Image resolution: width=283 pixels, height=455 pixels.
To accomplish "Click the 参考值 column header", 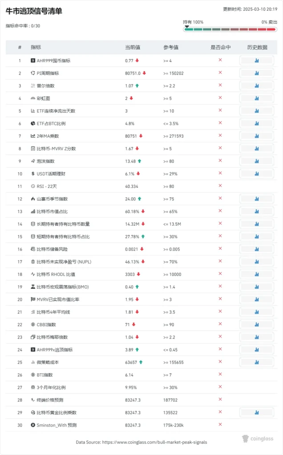I will click(171, 47).
